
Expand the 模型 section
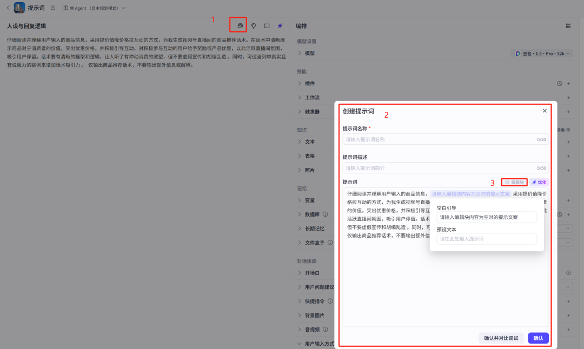[300, 53]
